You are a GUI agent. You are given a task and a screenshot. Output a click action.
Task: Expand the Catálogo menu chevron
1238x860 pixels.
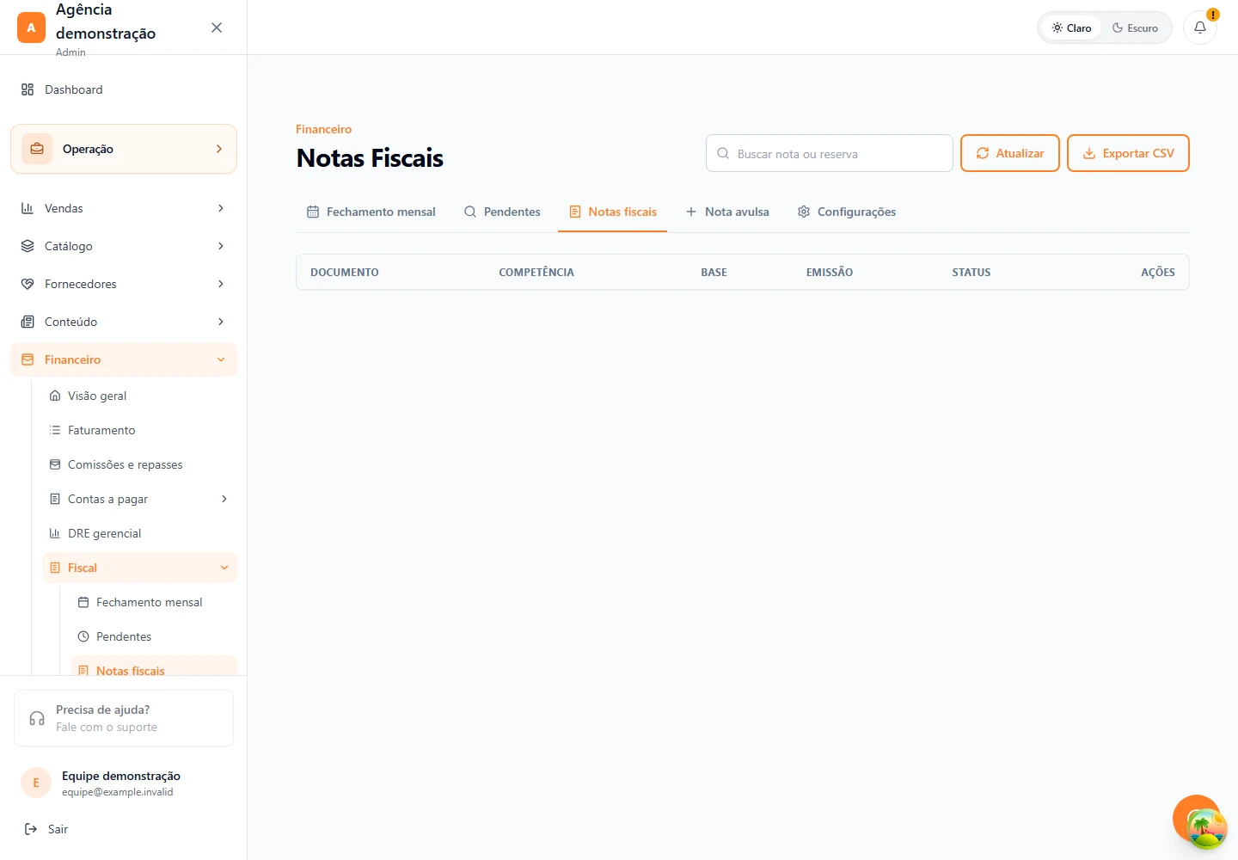221,246
